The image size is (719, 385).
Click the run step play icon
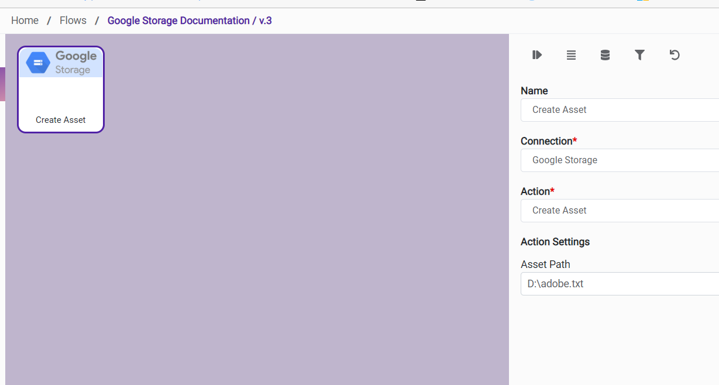536,55
